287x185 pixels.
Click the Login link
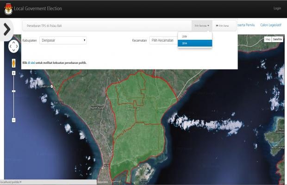277,8
